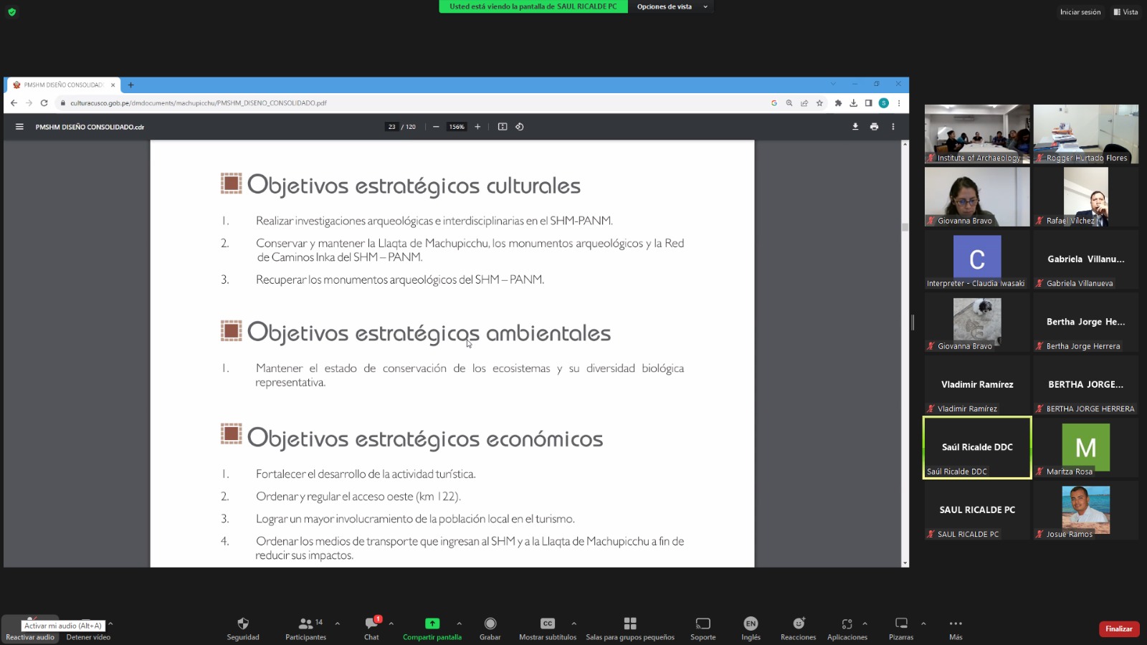The width and height of the screenshot is (1147, 645).
Task: Click the PDF vertical scrollbar thumb
Action: [905, 227]
